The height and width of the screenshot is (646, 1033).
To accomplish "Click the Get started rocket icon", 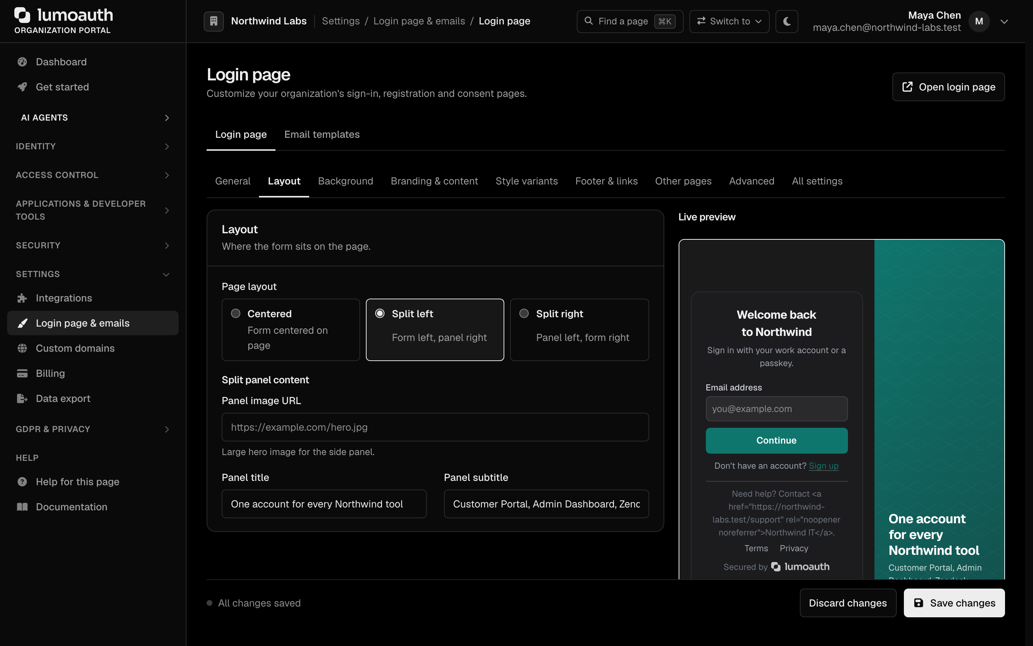I will pyautogui.click(x=22, y=87).
